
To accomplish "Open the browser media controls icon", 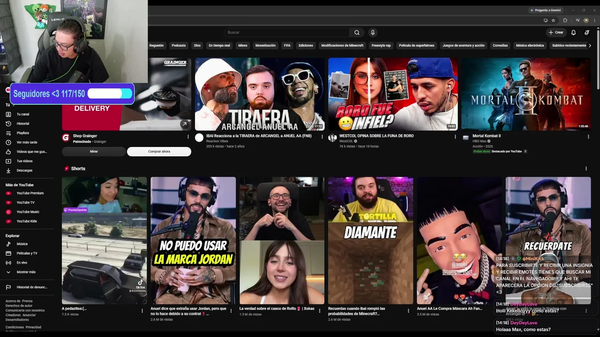I will [577, 21].
